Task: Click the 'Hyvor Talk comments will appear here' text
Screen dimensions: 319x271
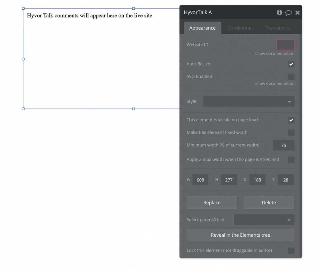Action: pyautogui.click(x=89, y=16)
